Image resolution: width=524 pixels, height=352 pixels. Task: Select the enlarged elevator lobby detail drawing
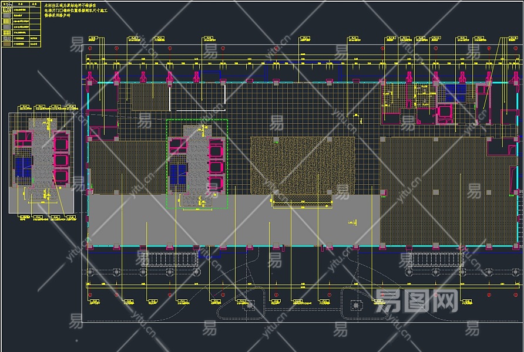[x=41, y=163]
